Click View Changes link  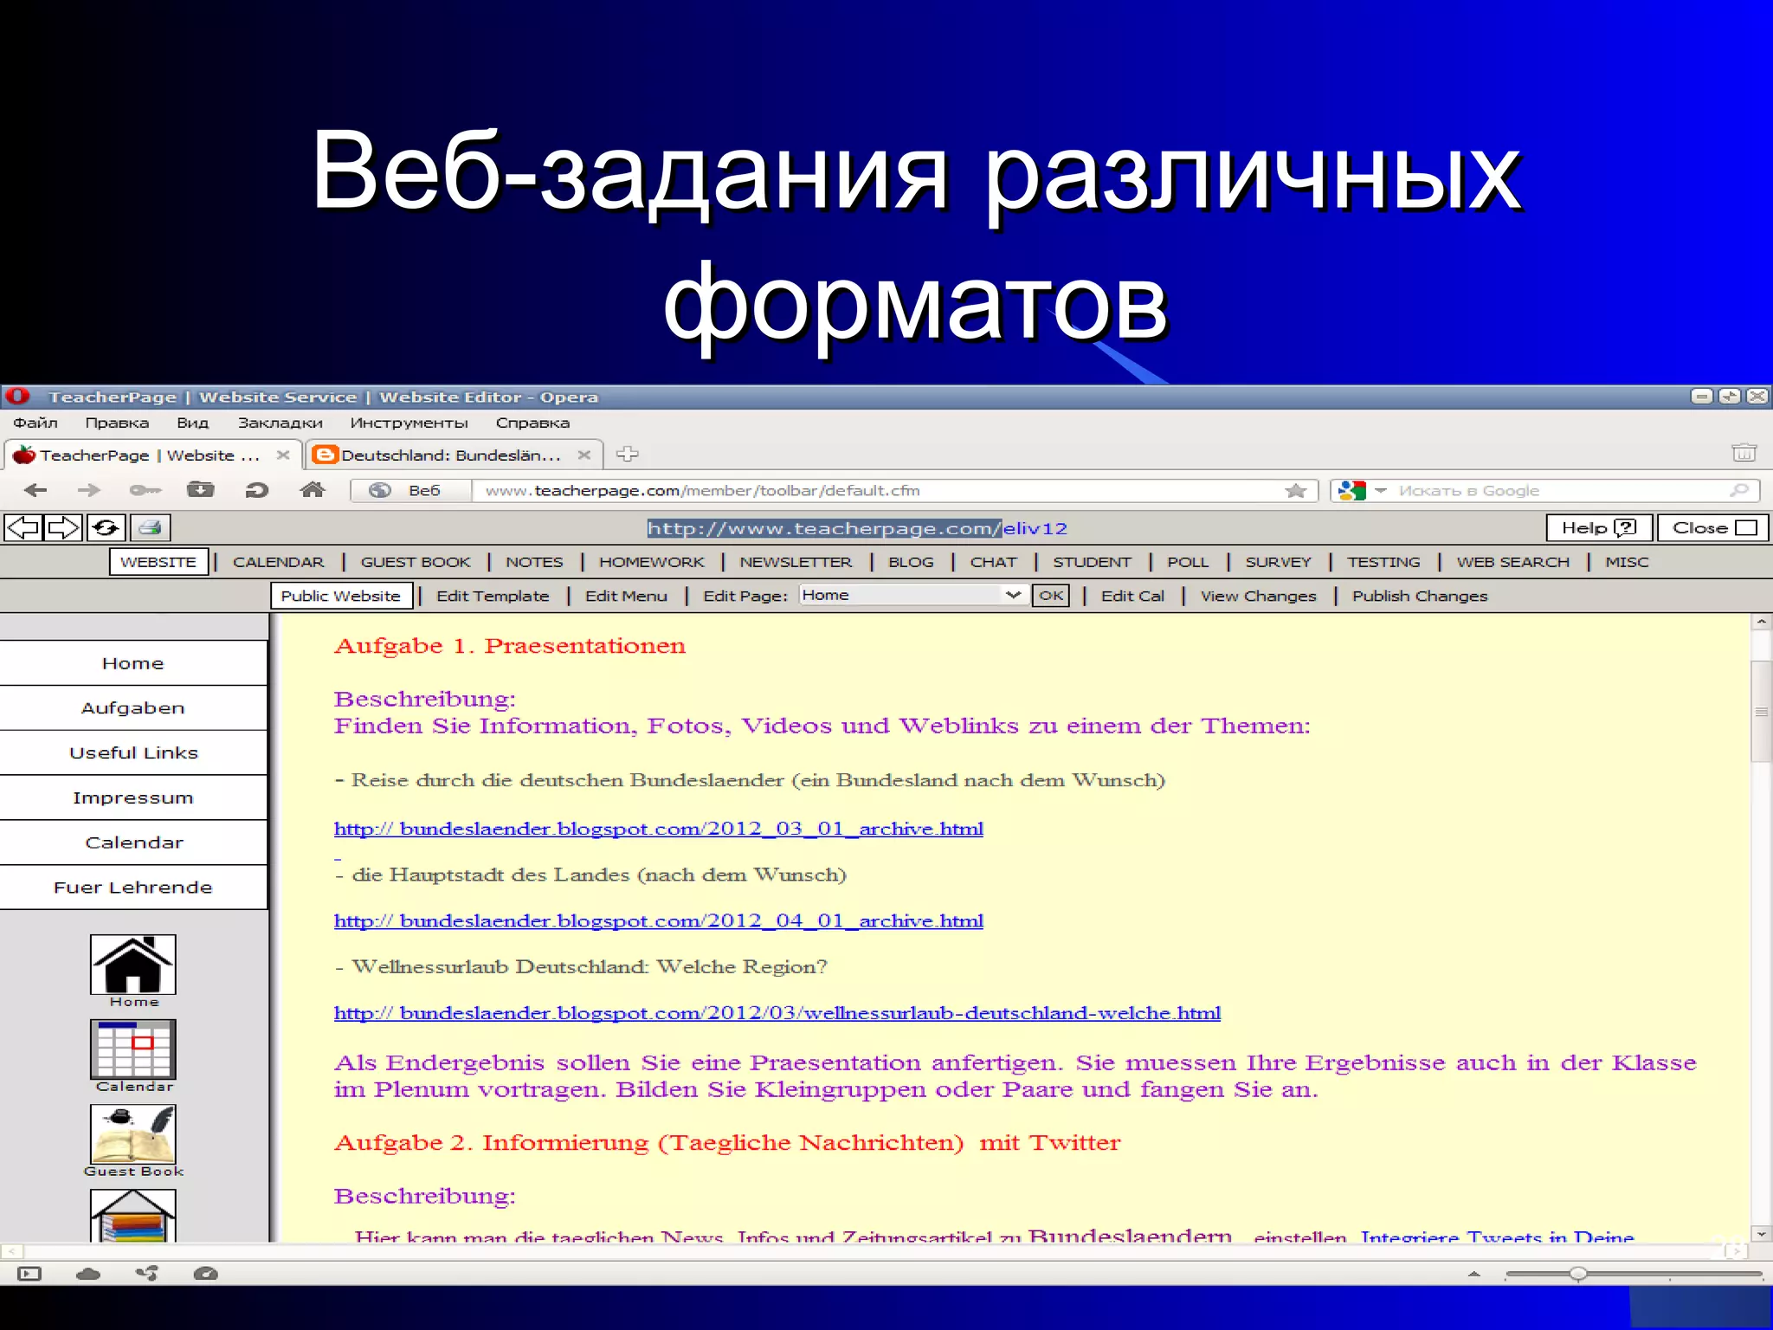point(1258,596)
